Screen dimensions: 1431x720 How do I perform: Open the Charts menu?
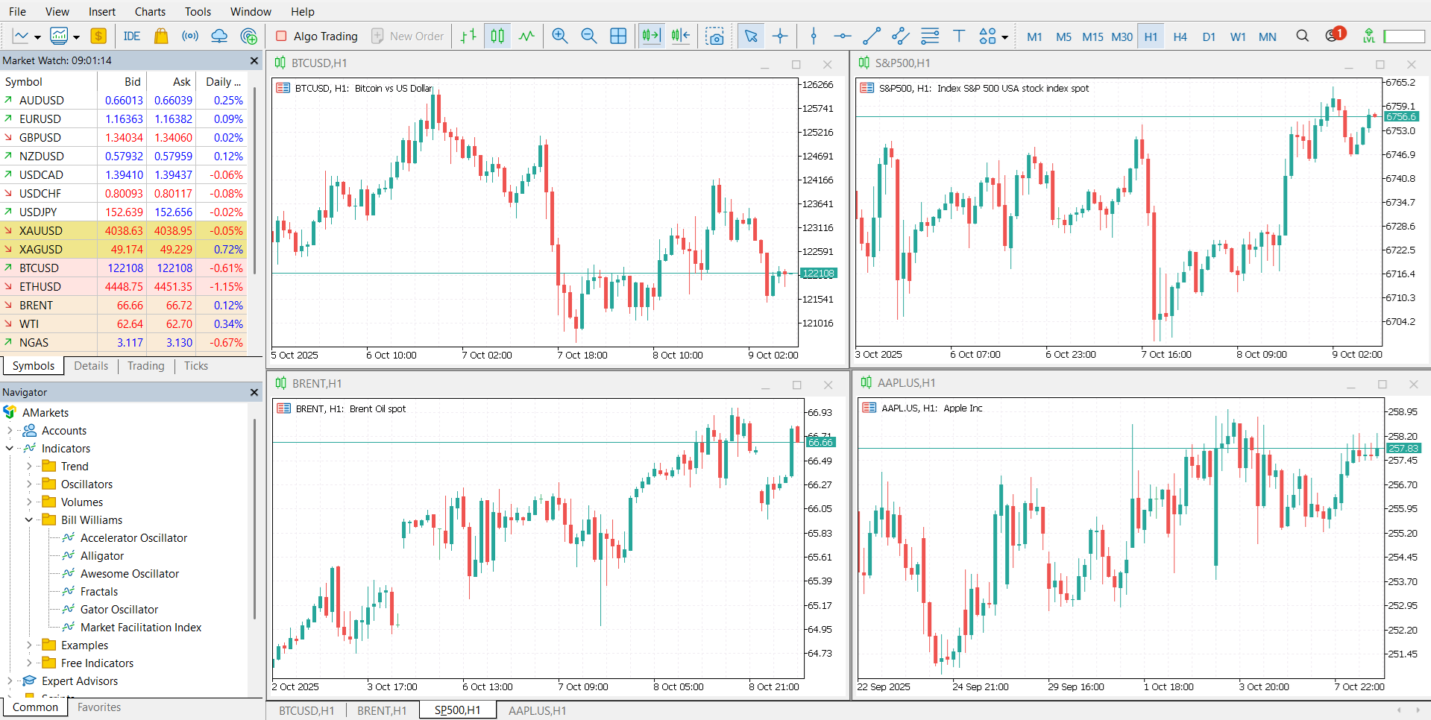coord(150,11)
